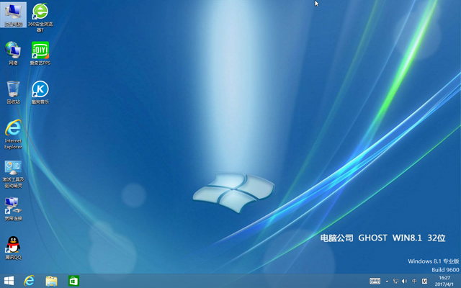Viewport: 461px width, 288px height.
Task: Select the Tencent QQ penguin icon
Action: (13, 246)
